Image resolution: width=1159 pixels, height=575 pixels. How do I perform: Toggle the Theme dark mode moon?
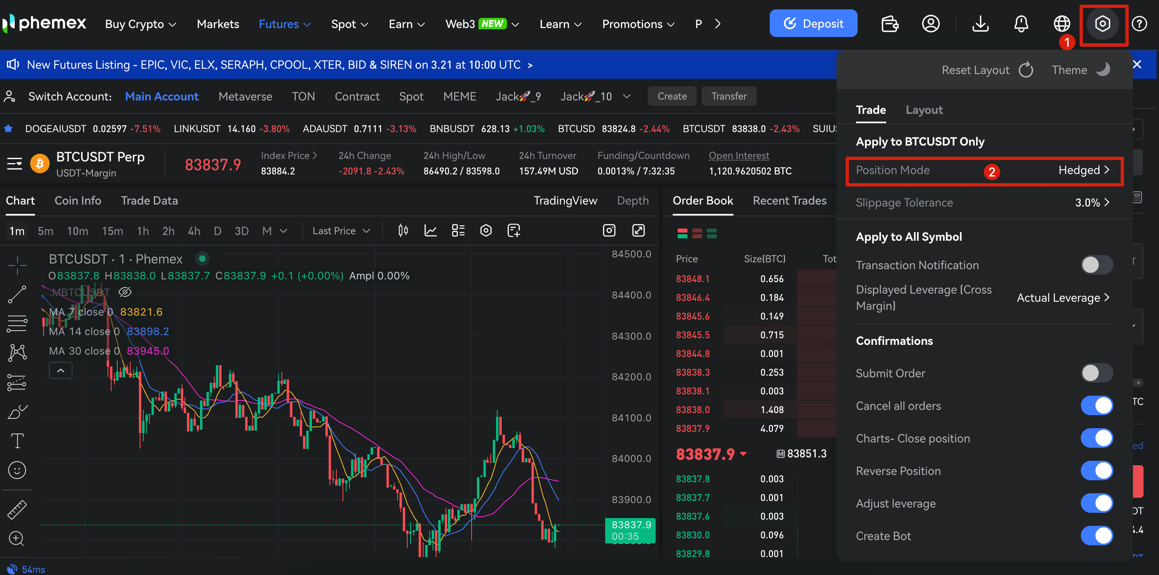point(1103,70)
